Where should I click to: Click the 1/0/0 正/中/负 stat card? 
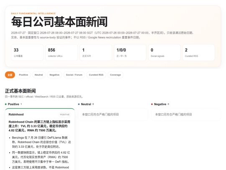[x=130, y=52]
